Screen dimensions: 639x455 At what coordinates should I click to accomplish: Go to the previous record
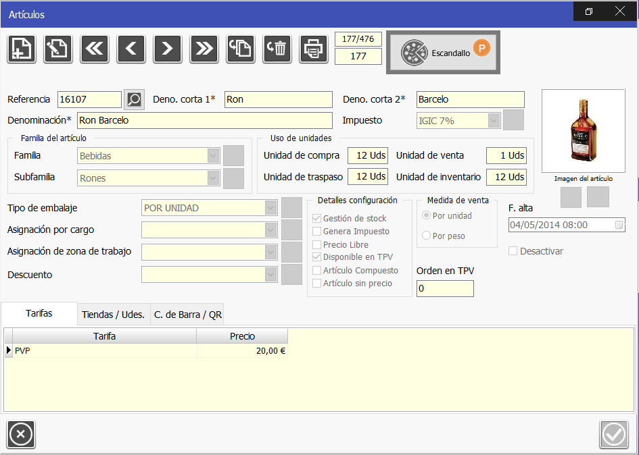pos(131,49)
